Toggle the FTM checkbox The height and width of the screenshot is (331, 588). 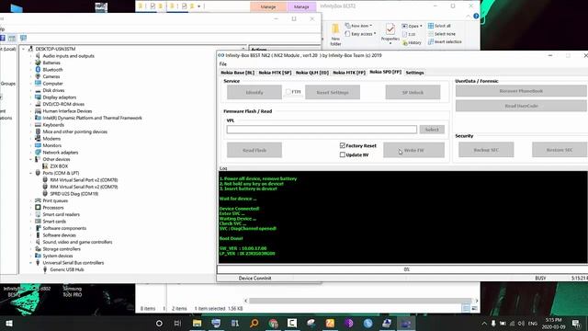click(288, 92)
